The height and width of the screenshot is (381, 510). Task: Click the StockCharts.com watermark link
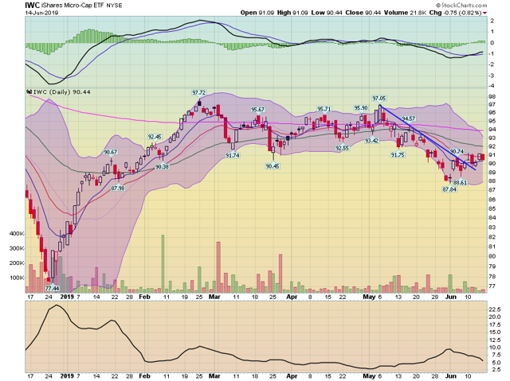(461, 6)
